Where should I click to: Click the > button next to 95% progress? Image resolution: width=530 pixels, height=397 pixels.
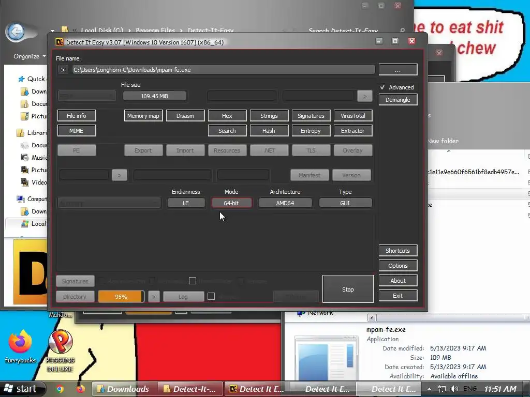coord(154,297)
